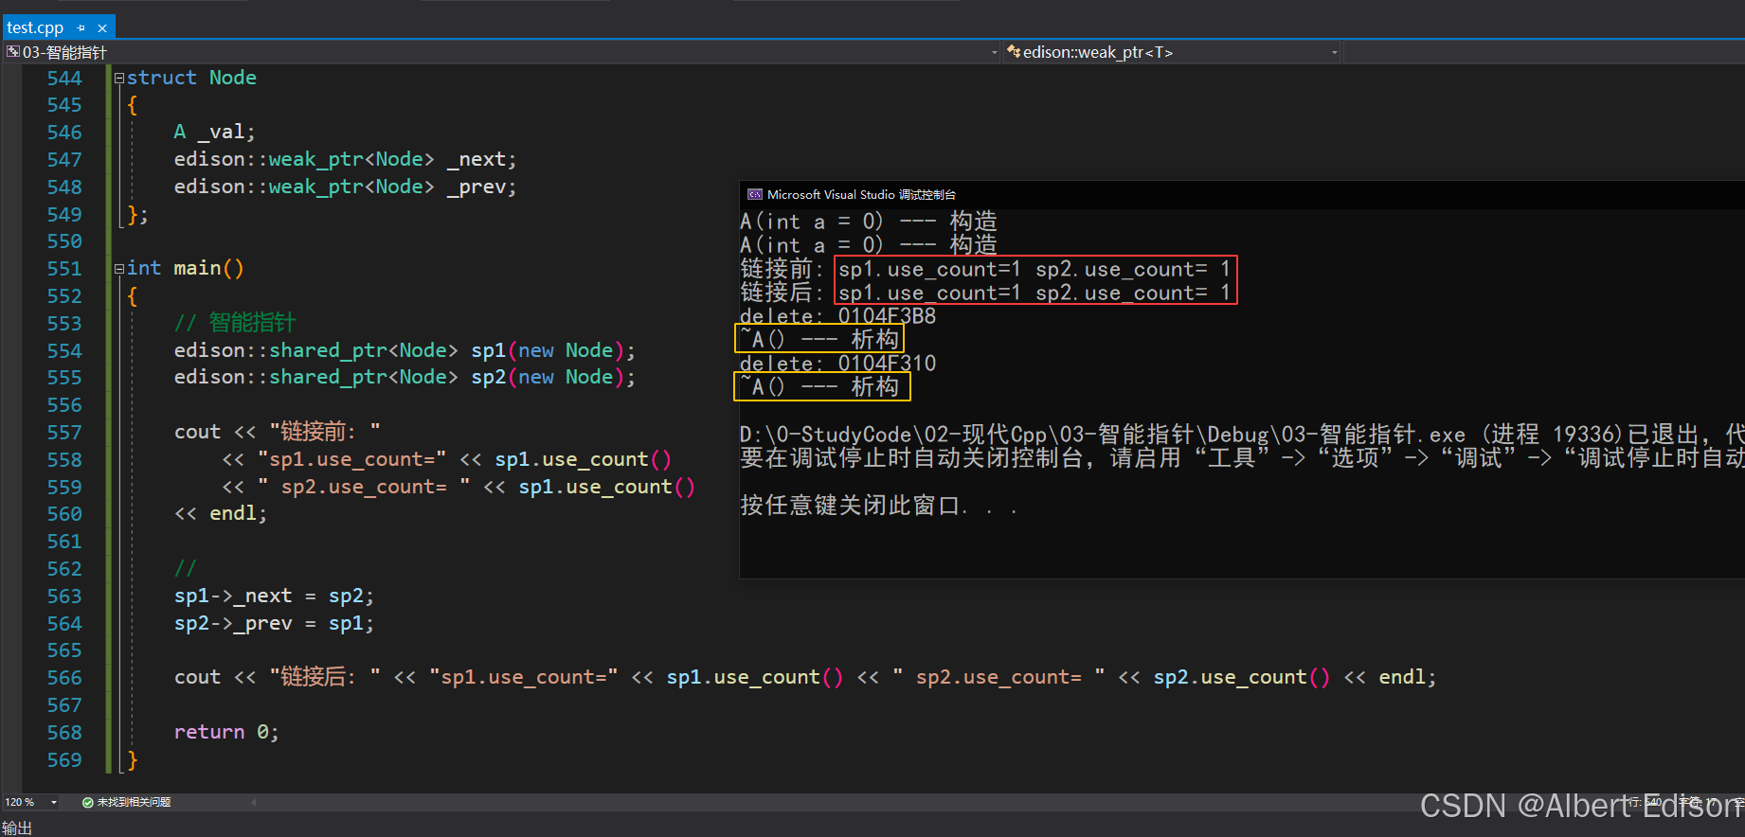Image resolution: width=1745 pixels, height=837 pixels.
Task: Close the test.cpp tab
Action: 102,28
